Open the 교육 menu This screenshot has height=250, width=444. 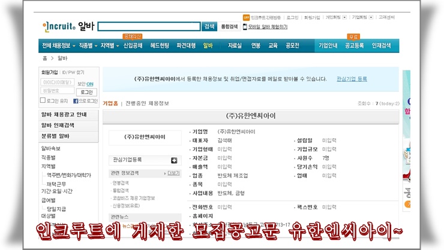273,45
